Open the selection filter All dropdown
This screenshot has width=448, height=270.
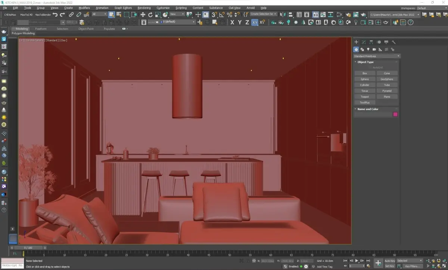[99, 14]
